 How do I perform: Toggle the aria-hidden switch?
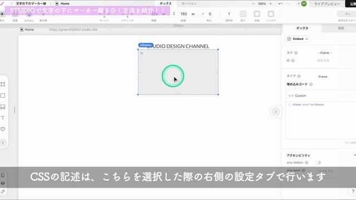(318, 163)
